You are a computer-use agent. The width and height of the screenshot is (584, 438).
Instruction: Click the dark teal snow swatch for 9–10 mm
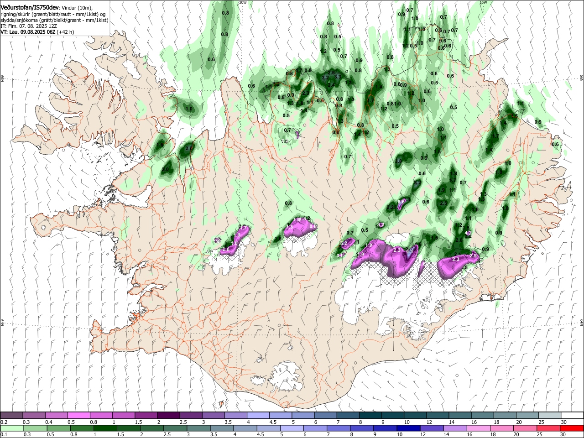point(393,415)
